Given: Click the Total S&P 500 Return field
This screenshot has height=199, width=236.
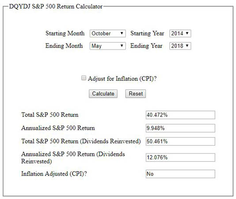Looking at the screenshot, I should [180, 115].
